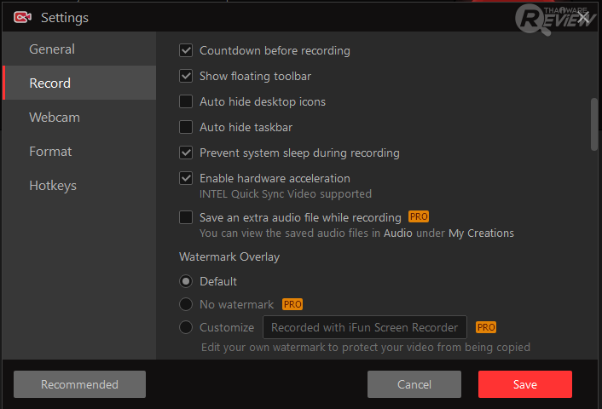Click the custom watermark text field

(365, 327)
